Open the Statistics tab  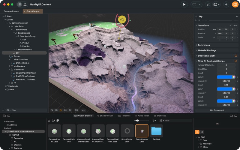click(160, 116)
